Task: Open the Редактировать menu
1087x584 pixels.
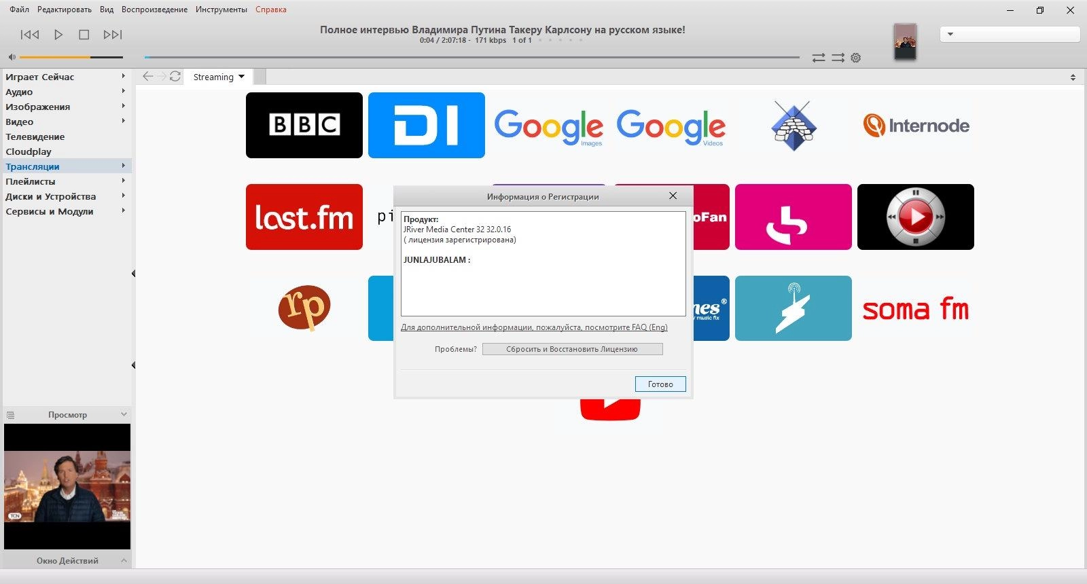Action: tap(65, 10)
